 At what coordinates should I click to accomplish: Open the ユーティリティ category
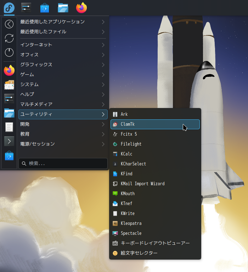(63, 114)
